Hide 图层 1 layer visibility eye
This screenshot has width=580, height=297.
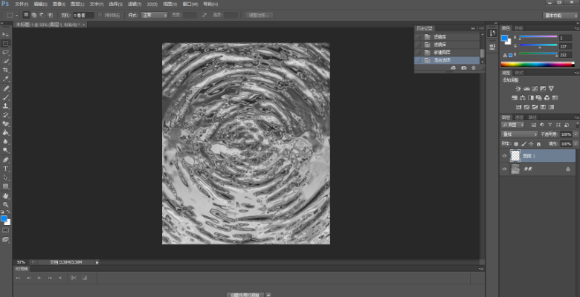(505, 156)
